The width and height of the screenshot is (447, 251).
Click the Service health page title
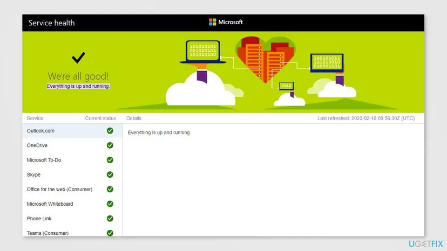[x=52, y=23]
